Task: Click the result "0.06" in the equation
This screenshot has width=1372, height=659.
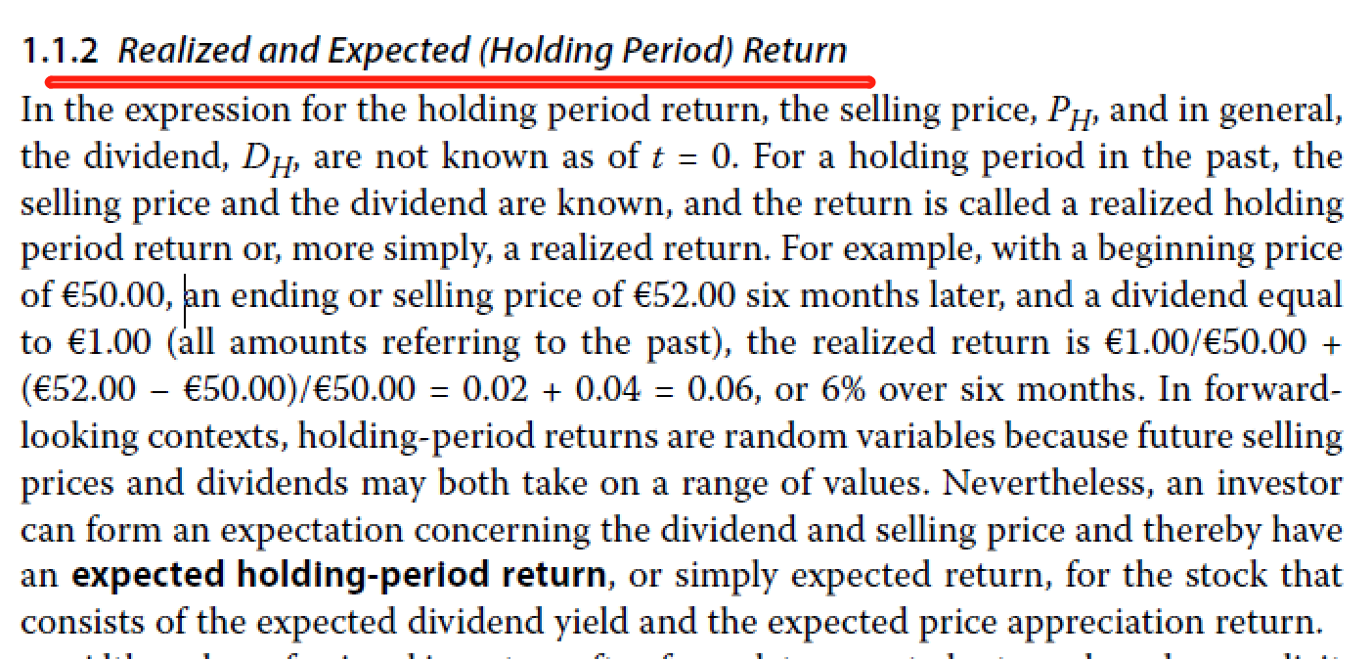Action: click(721, 389)
